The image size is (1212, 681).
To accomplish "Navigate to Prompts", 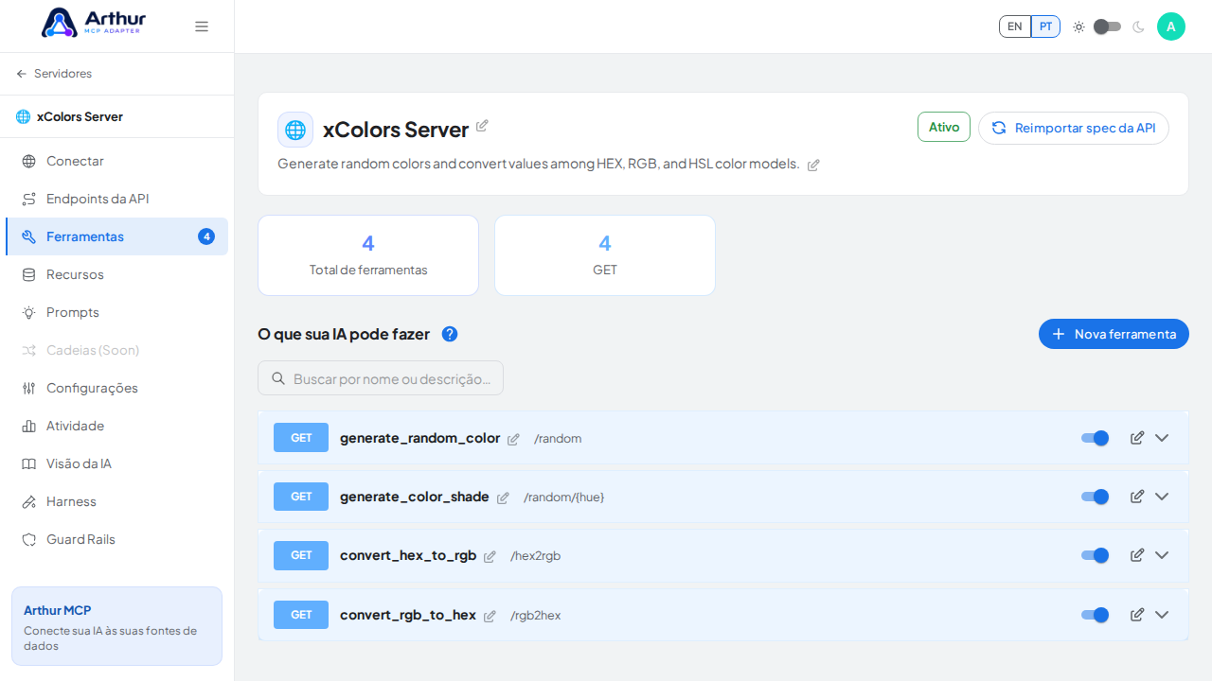I will click(x=116, y=312).
